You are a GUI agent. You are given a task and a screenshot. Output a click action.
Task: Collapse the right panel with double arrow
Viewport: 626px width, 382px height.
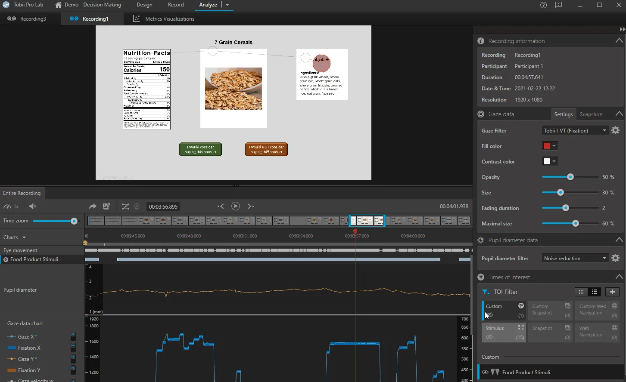pos(622,29)
